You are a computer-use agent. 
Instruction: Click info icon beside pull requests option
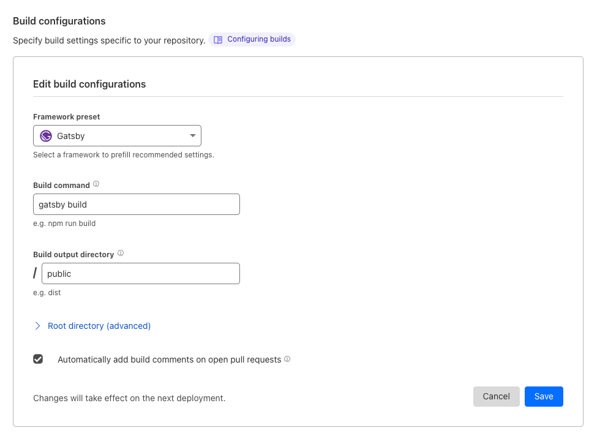click(x=287, y=359)
